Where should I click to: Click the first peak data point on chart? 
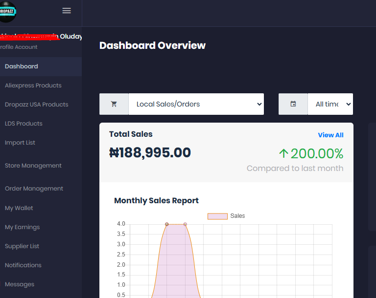click(x=167, y=224)
